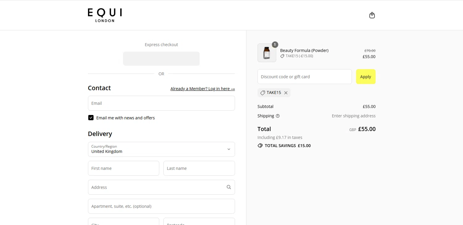Click the Including £9.17 in taxes text
463x225 pixels.
click(x=280, y=137)
